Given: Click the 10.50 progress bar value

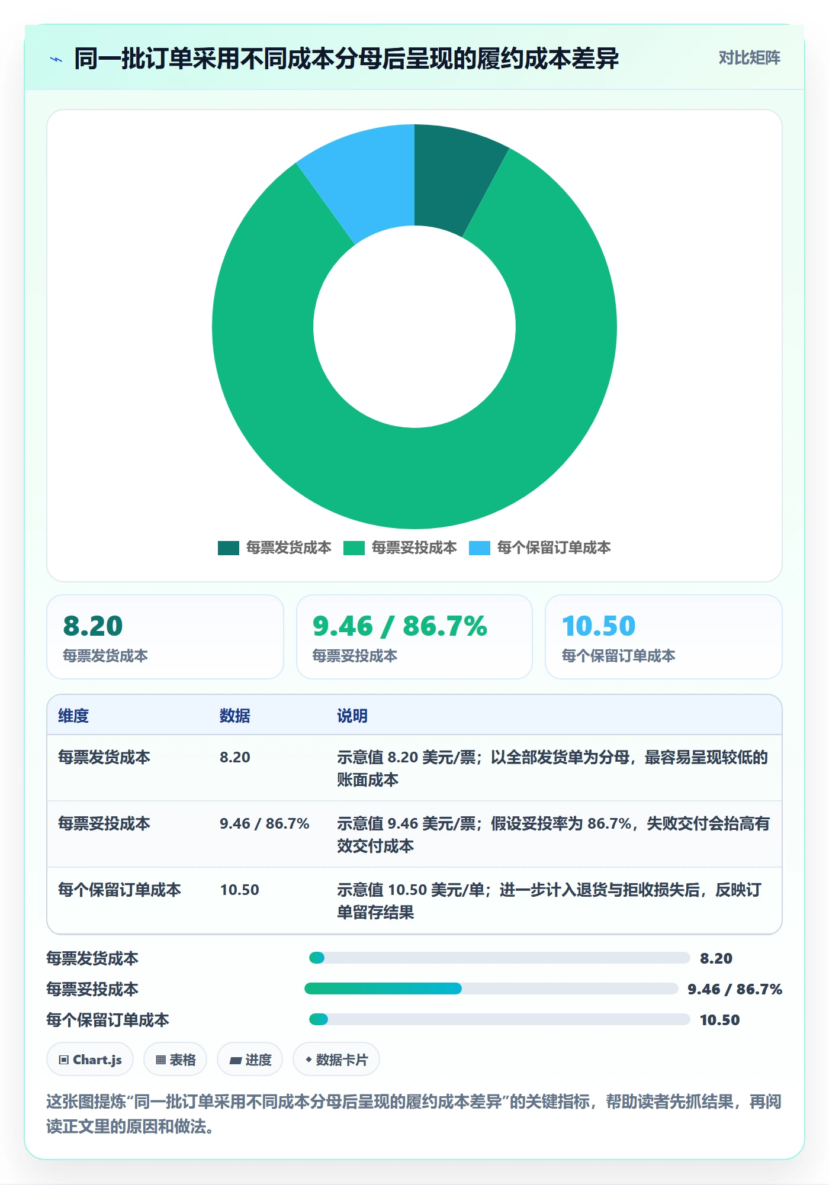Looking at the screenshot, I should point(719,1020).
